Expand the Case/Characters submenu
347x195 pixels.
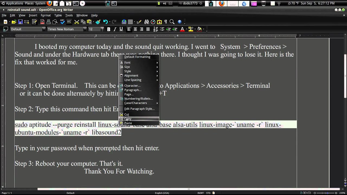pos(139,103)
